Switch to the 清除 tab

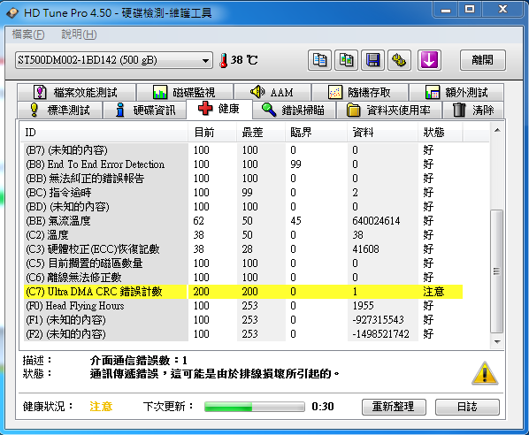(x=473, y=110)
